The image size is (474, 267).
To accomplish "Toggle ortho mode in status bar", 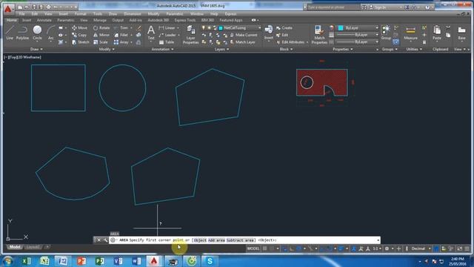I will [292, 248].
